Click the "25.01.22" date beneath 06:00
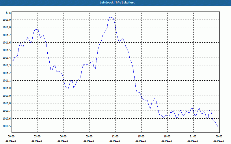Viewport: 231px width, 144px height. [x=63, y=141]
